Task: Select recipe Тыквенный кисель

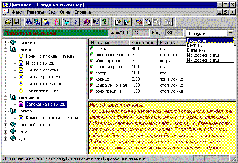Action: [44, 84]
